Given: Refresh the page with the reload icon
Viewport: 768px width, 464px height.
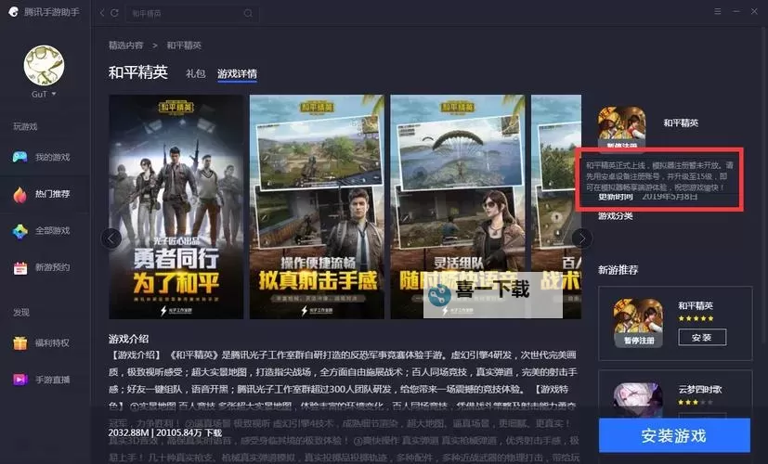Looking at the screenshot, I should click(114, 13).
